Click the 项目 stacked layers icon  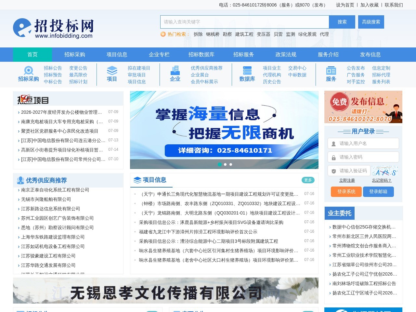112,71
